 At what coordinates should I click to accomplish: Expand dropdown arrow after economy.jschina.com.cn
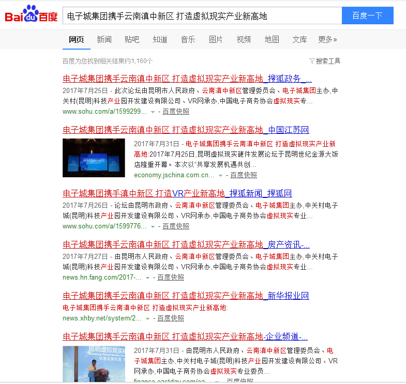[221, 176]
